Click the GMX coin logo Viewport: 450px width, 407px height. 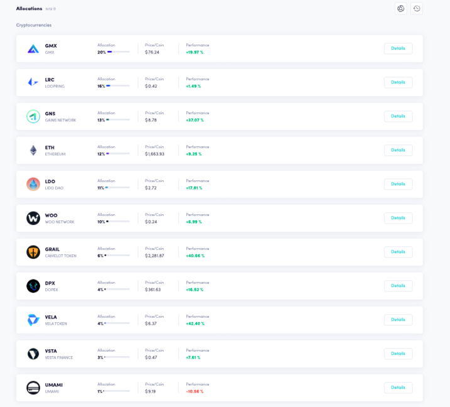tap(33, 48)
